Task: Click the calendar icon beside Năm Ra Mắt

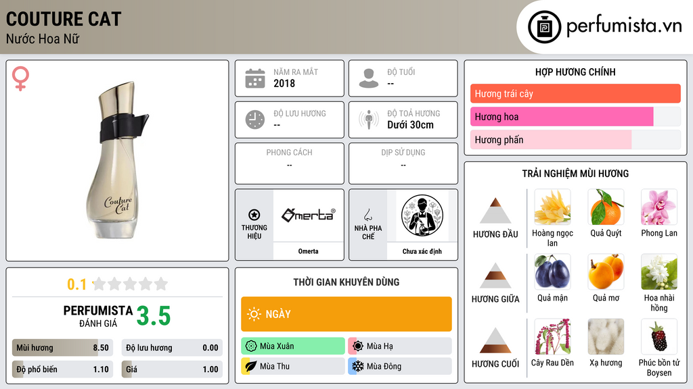Action: coord(255,78)
